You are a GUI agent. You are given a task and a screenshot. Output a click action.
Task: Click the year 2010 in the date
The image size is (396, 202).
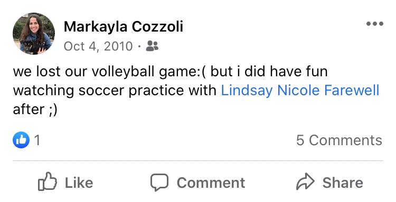click(118, 46)
